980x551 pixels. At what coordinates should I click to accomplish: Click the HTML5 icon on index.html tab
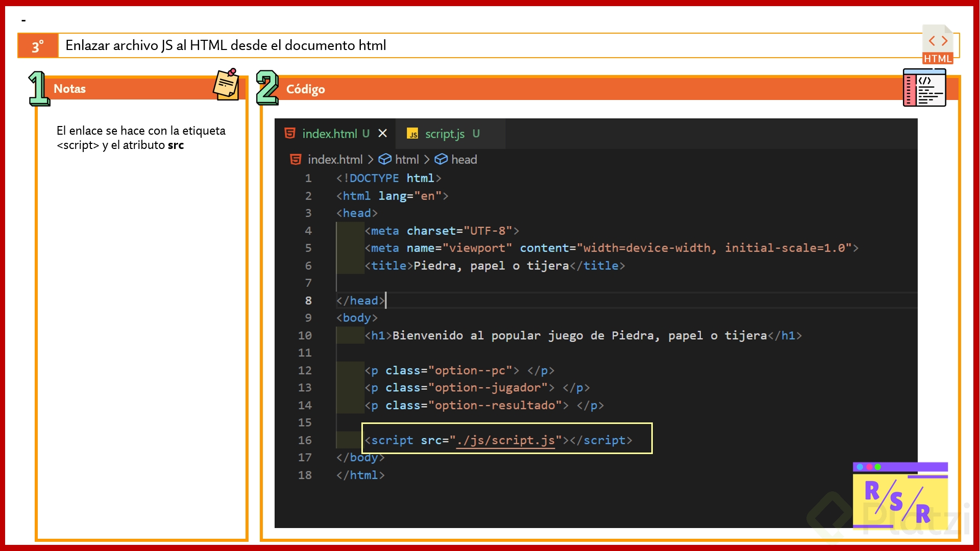(290, 133)
